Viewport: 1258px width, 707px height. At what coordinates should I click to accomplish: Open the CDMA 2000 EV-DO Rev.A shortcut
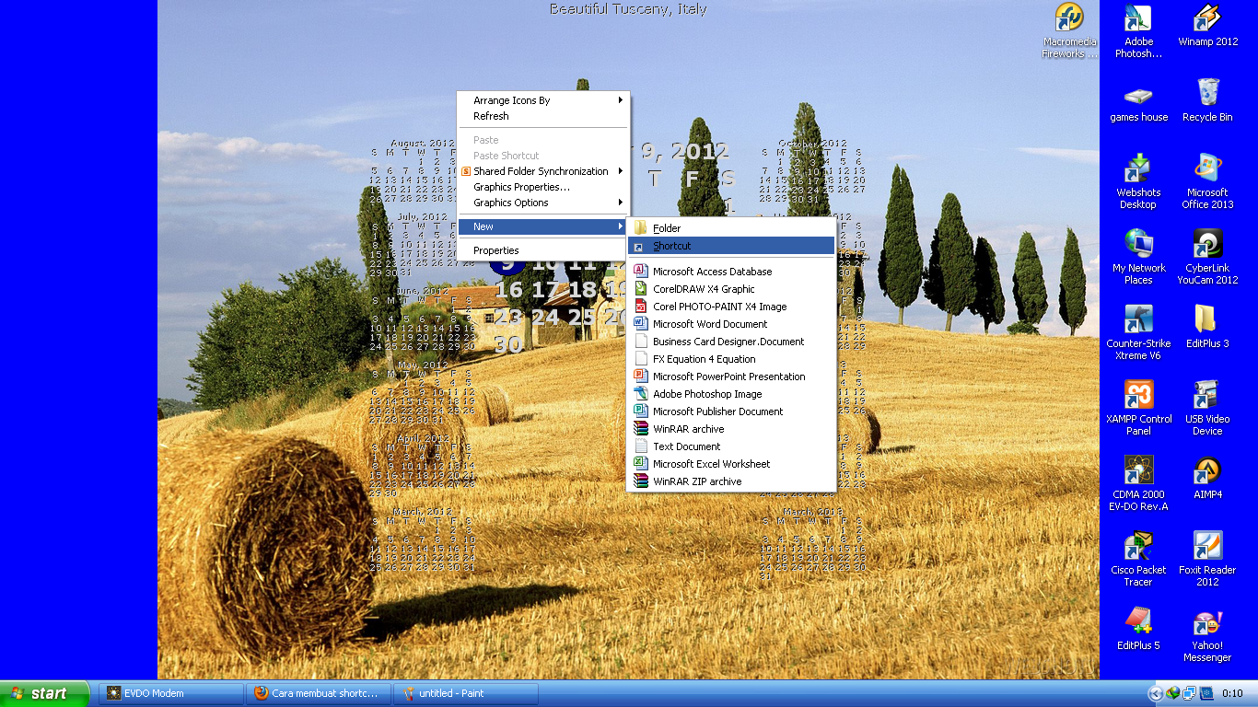pyautogui.click(x=1138, y=484)
